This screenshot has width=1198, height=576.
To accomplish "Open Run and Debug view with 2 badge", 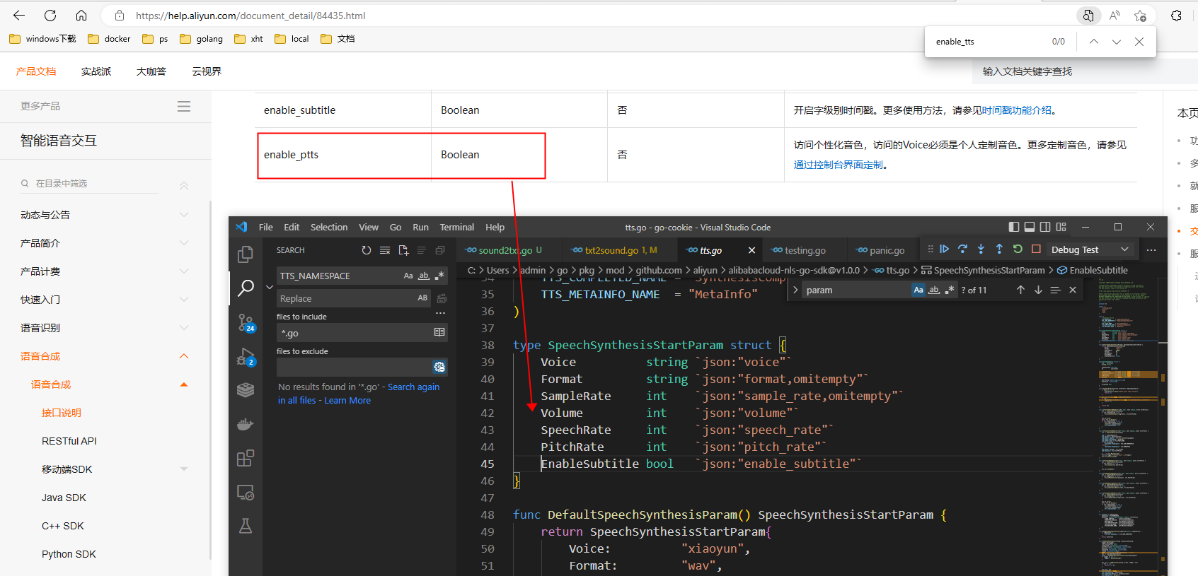I will (246, 356).
